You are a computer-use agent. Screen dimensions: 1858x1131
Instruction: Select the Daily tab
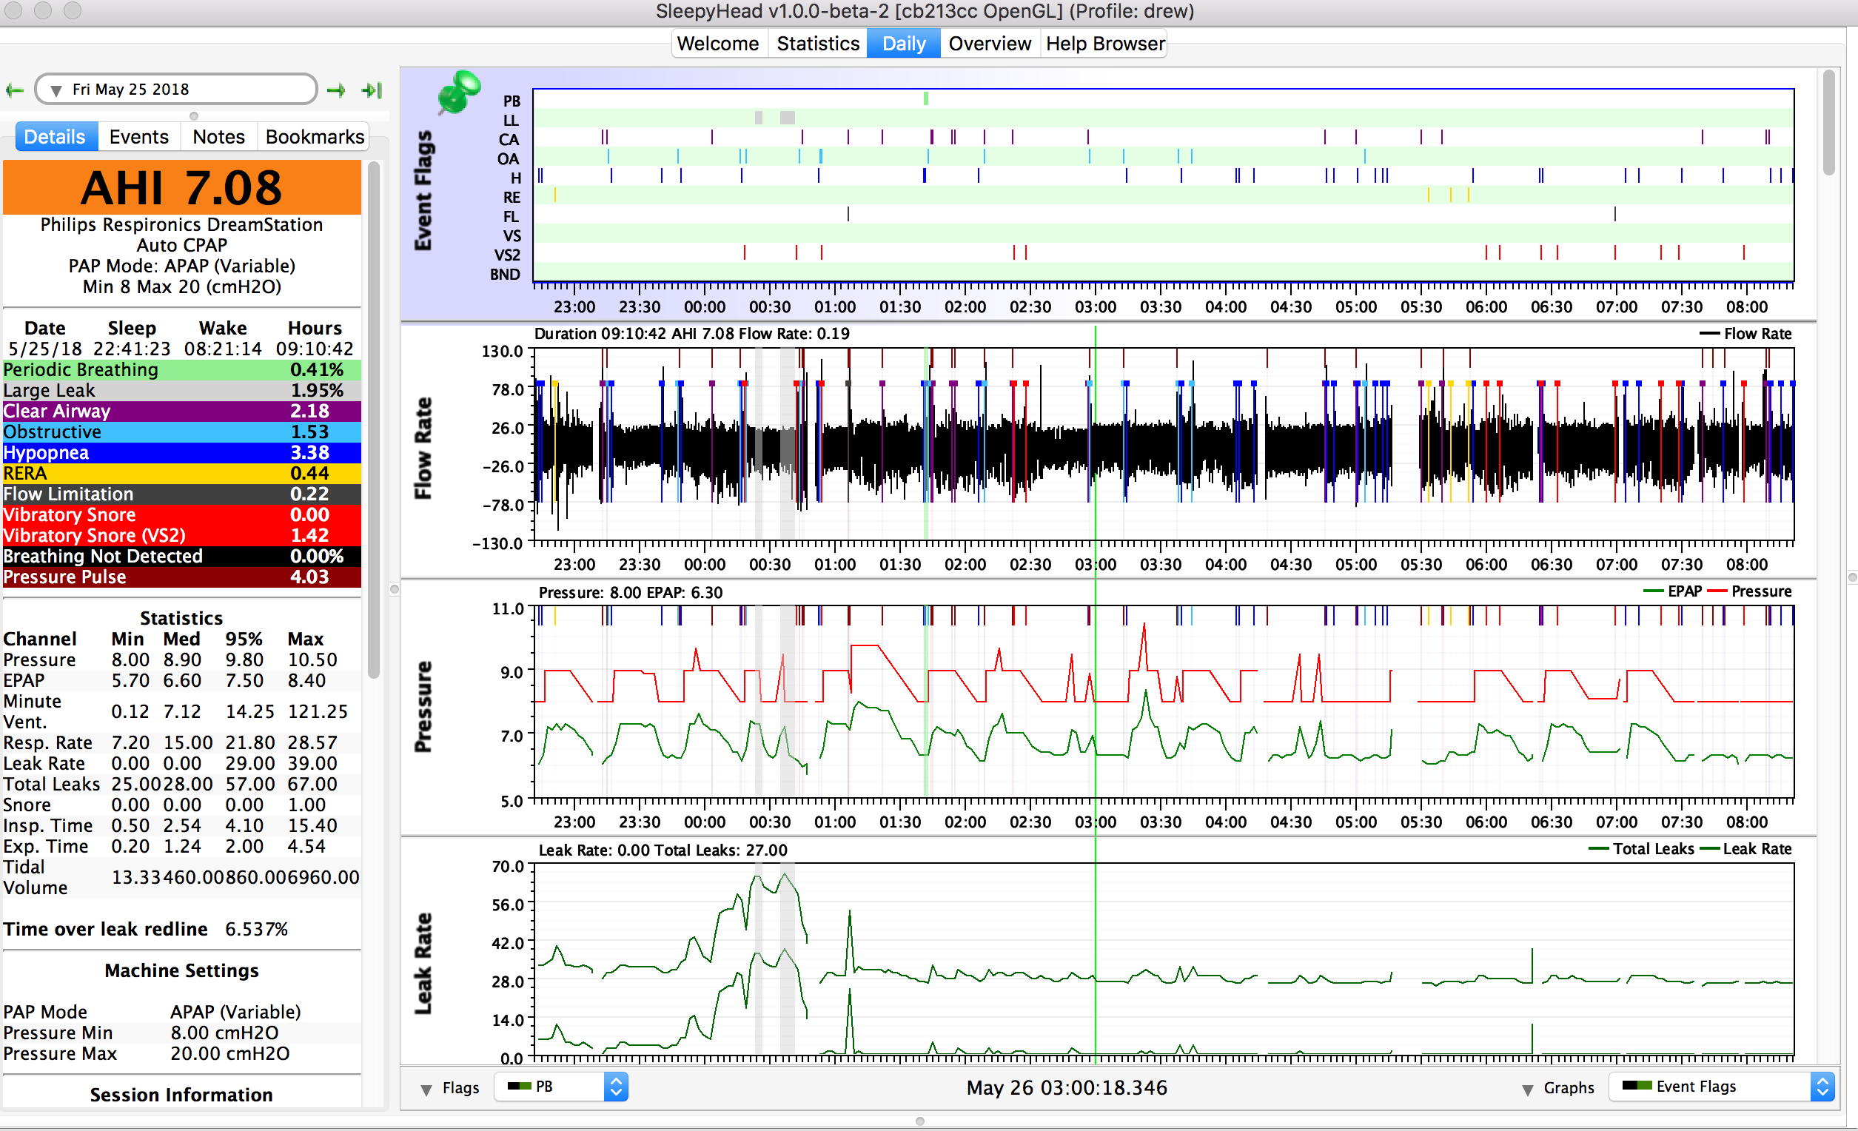pos(903,44)
